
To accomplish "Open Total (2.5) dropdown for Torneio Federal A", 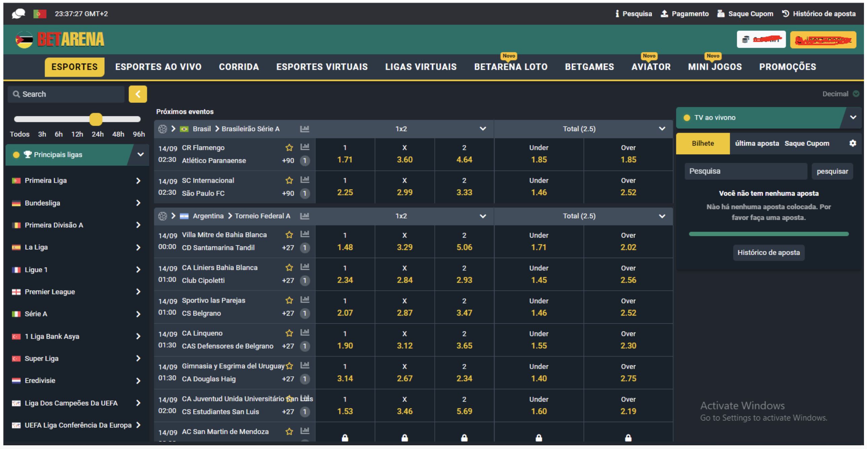I will (662, 216).
